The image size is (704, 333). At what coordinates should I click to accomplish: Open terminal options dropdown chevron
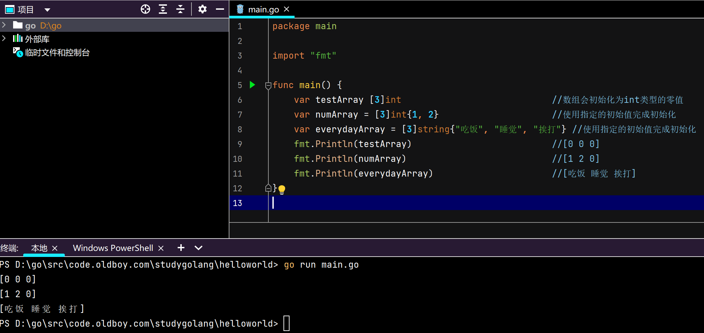[x=199, y=248]
